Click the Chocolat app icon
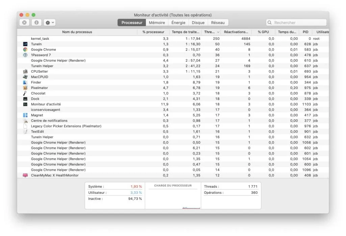The height and width of the screenshot is (236, 346). tap(25, 93)
